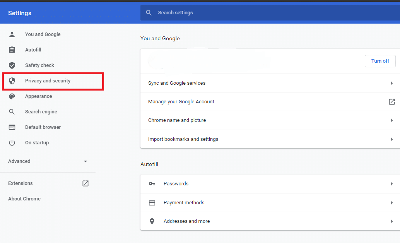Expand Sync and Google services arrow
This screenshot has width=400, height=243.
pos(391,83)
